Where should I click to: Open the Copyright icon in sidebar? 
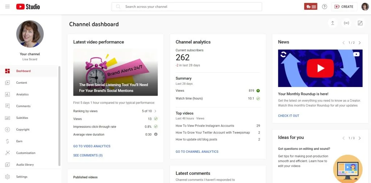point(8,130)
